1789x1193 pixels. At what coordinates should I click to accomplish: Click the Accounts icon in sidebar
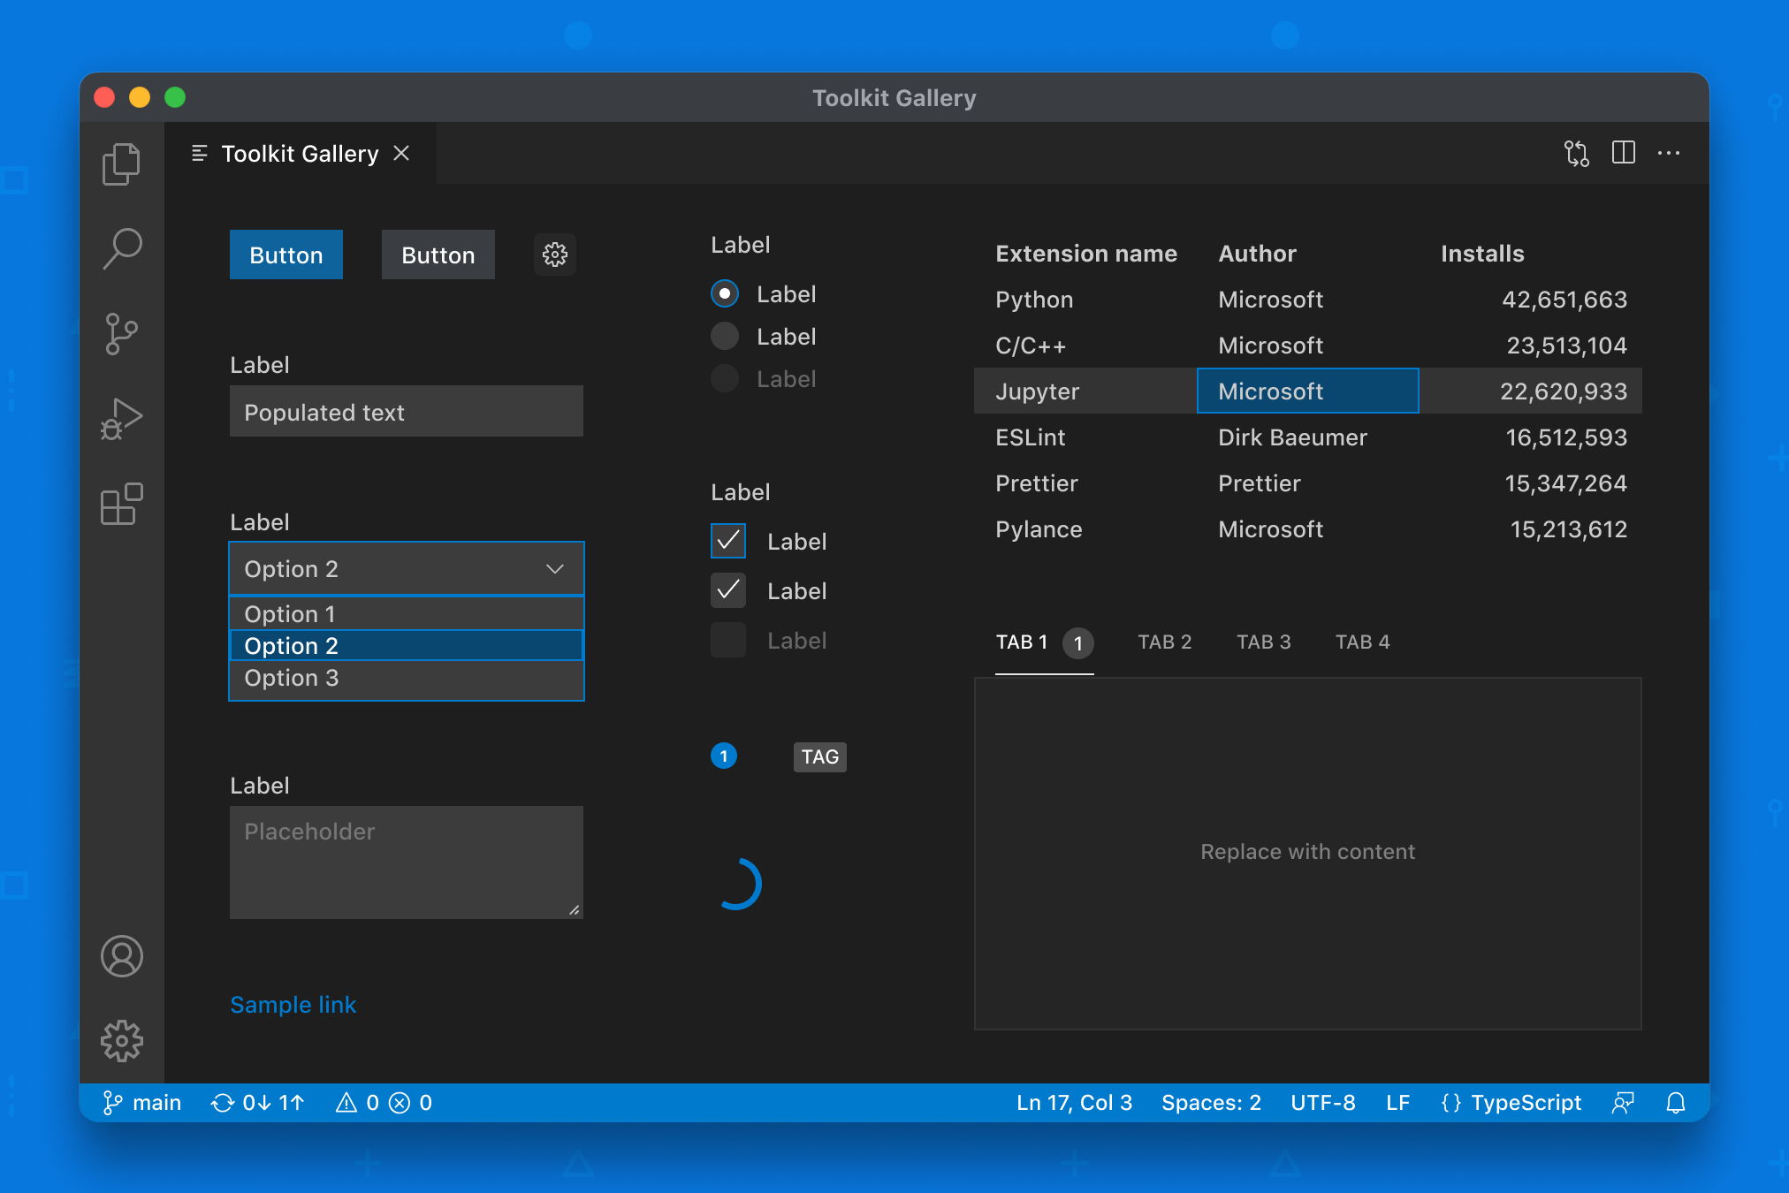123,956
